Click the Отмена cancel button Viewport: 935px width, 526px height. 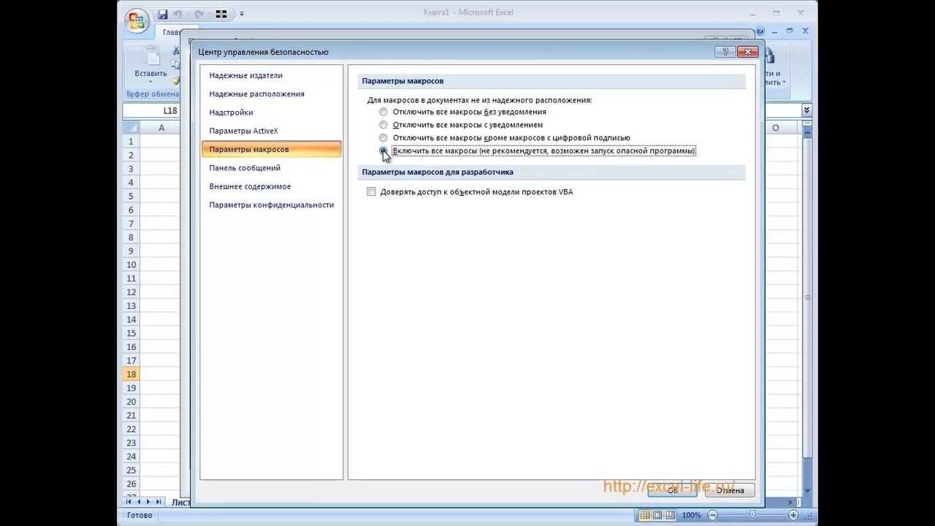pos(730,490)
